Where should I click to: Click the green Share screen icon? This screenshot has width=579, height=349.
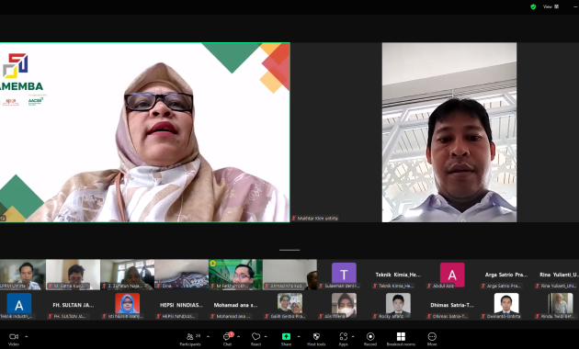click(x=286, y=336)
